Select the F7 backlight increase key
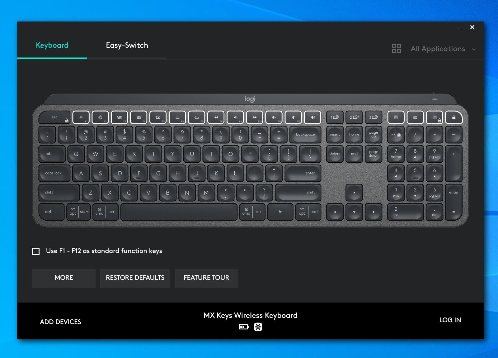Image resolution: width=498 pixels, height=358 pixels. pos(197,117)
